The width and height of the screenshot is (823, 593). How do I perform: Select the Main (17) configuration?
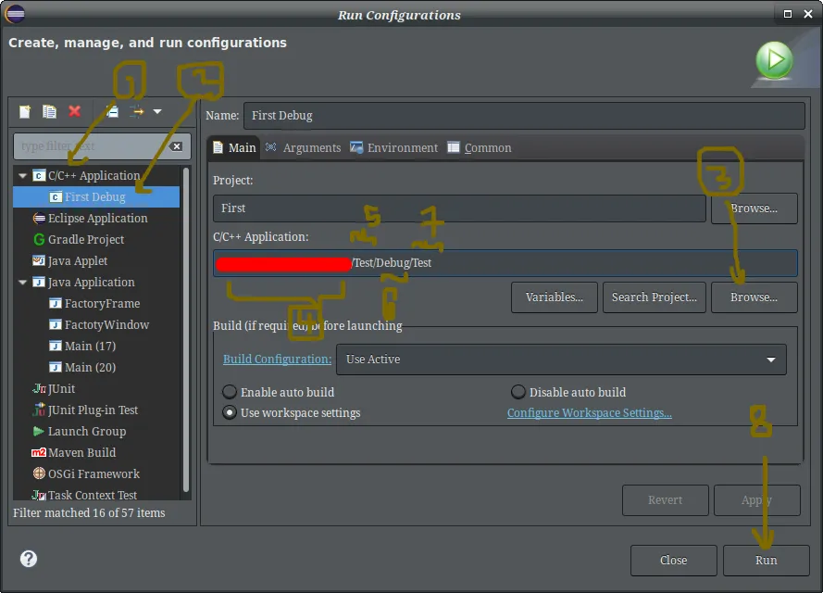point(82,347)
